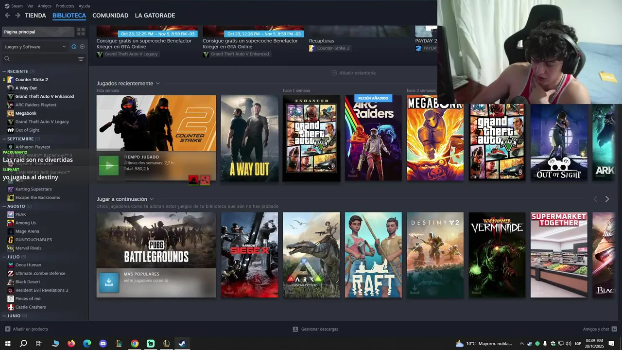
Task: Open the Amigos menu
Action: point(45,6)
